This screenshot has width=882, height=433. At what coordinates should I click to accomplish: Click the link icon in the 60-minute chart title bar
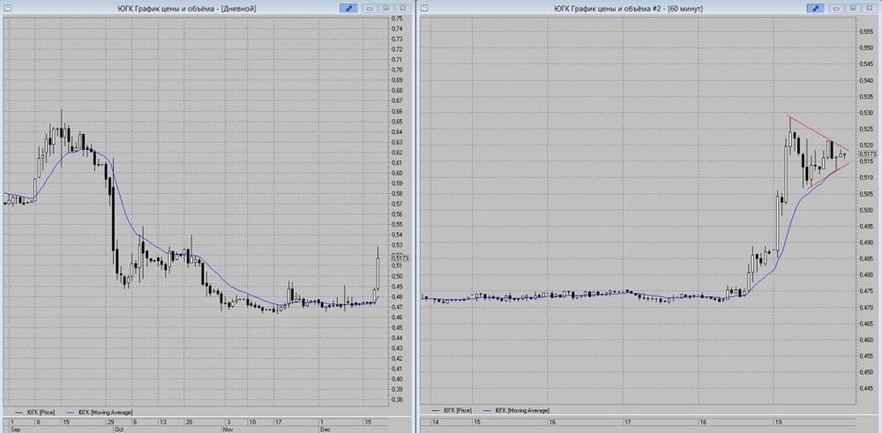click(x=816, y=8)
